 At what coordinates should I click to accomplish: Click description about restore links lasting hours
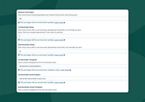tap(48, 15)
